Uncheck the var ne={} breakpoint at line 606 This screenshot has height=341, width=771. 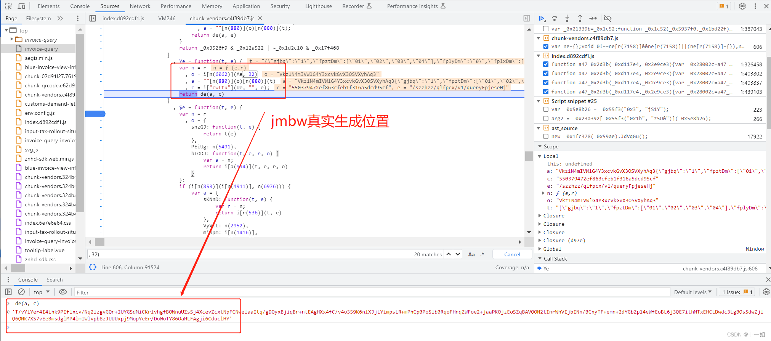[546, 47]
